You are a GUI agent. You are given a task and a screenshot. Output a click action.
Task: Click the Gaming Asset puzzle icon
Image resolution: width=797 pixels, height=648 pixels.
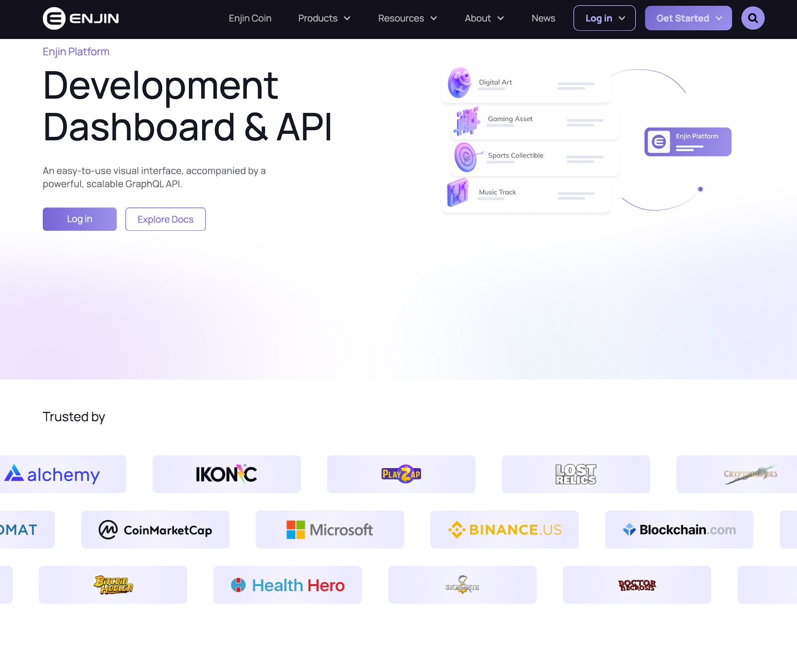coord(467,121)
